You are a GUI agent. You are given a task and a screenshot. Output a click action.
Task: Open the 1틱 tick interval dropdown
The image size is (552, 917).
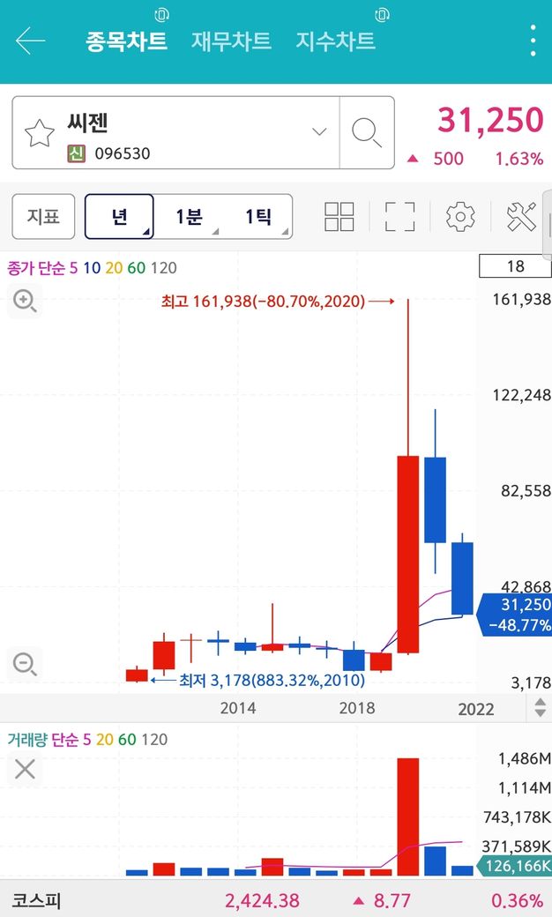257,216
